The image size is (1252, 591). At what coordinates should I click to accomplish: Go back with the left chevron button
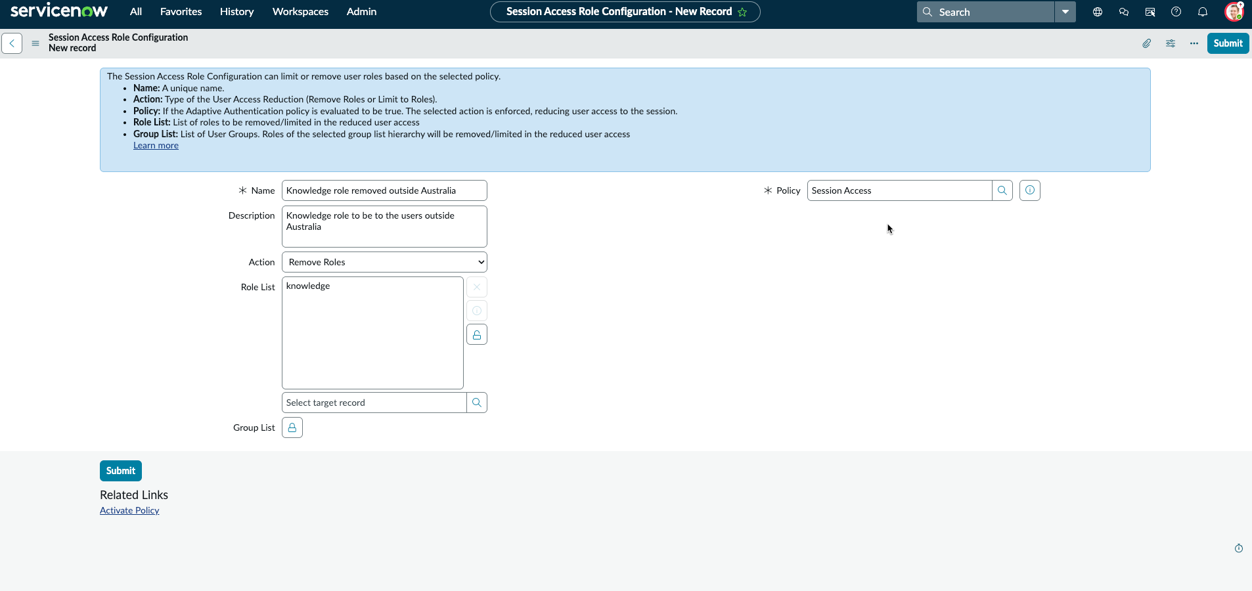[x=12, y=43]
